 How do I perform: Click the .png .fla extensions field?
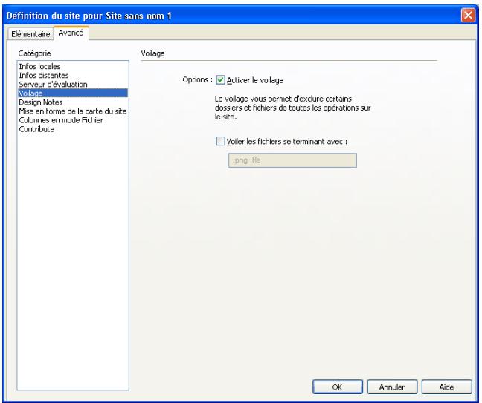[292, 160]
